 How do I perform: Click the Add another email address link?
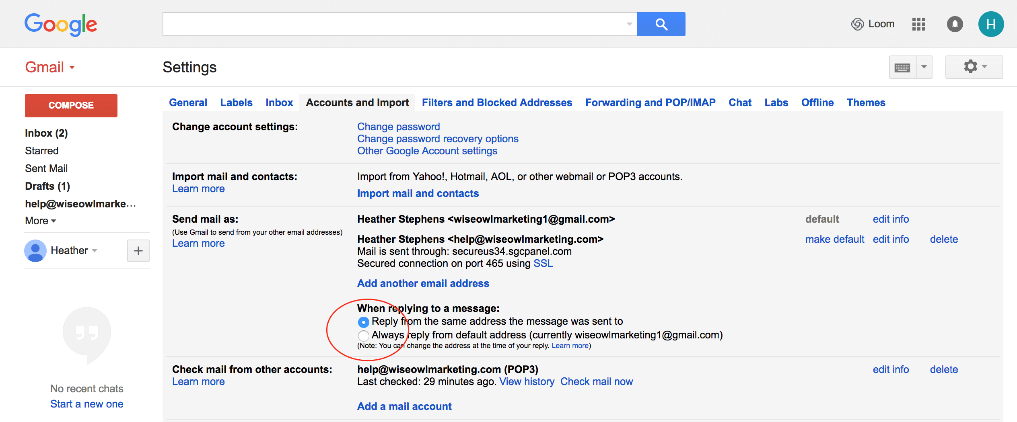pyautogui.click(x=423, y=283)
